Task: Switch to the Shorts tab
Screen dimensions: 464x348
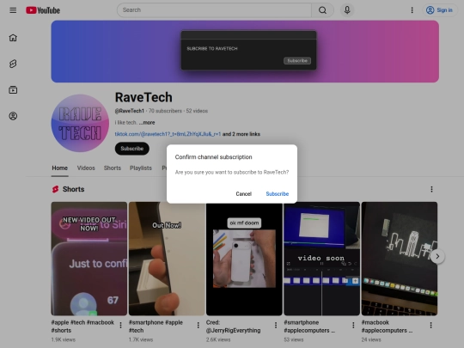Action: (x=113, y=168)
